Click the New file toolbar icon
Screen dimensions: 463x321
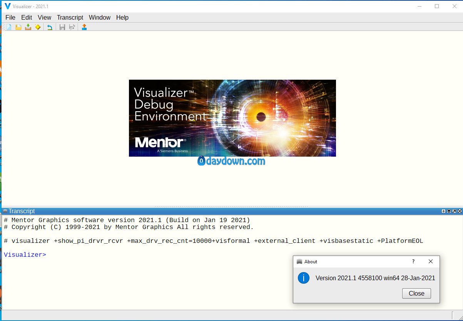[x=9, y=27]
